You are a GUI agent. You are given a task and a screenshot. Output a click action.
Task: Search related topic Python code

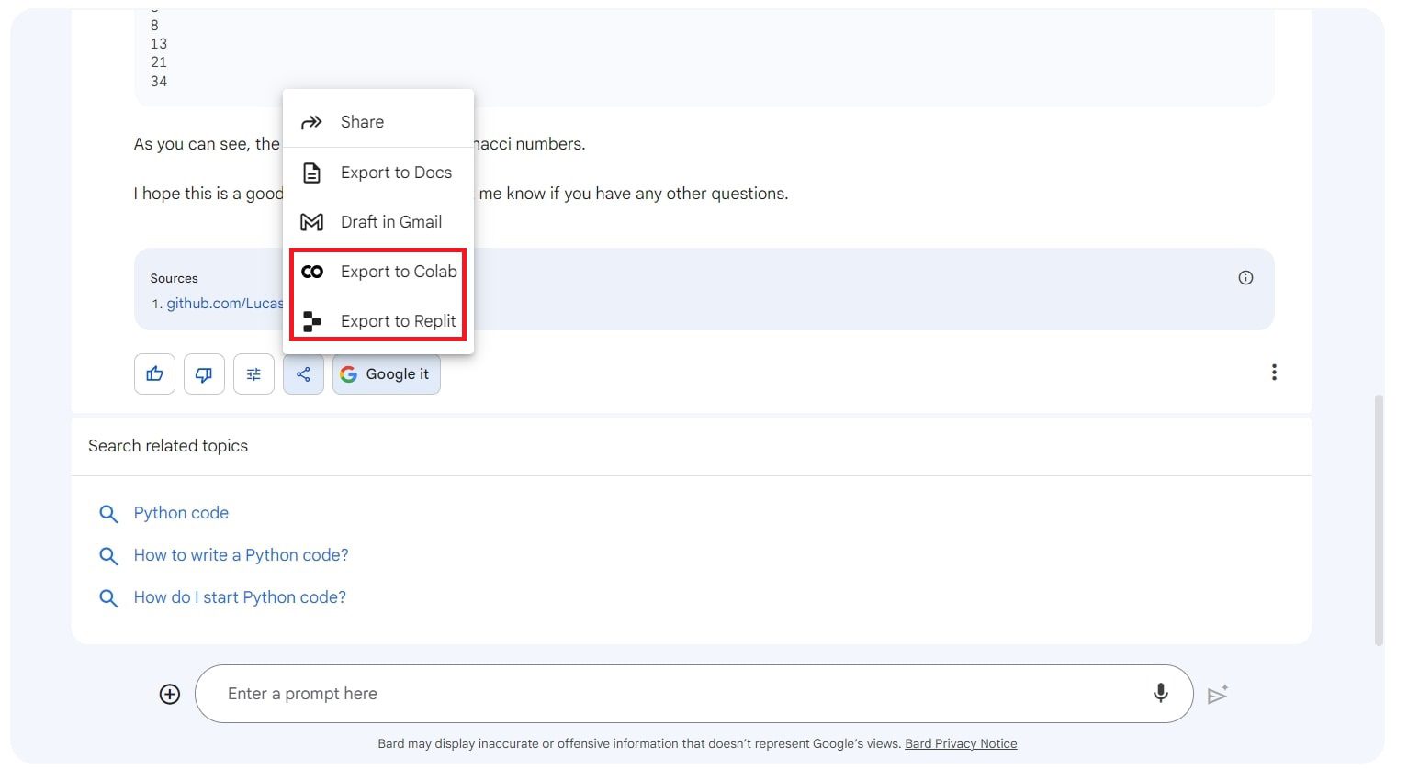pyautogui.click(x=181, y=513)
